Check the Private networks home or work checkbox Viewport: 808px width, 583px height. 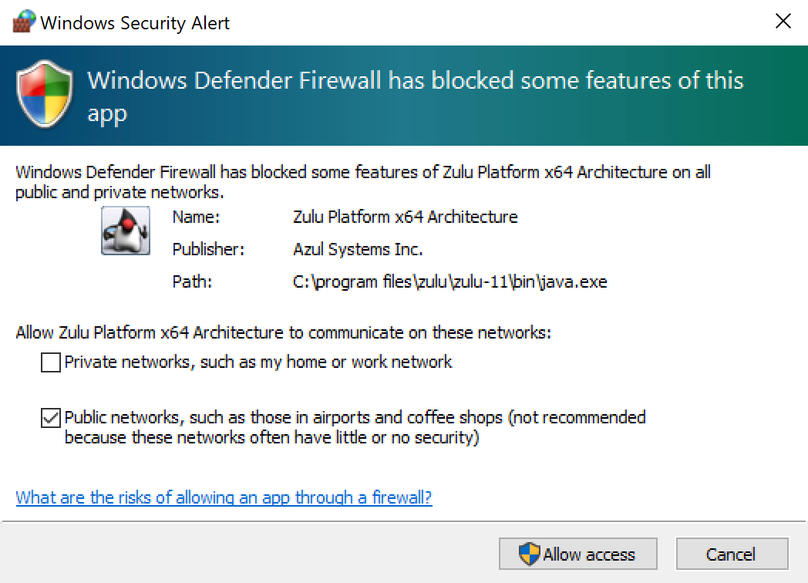tap(50, 362)
